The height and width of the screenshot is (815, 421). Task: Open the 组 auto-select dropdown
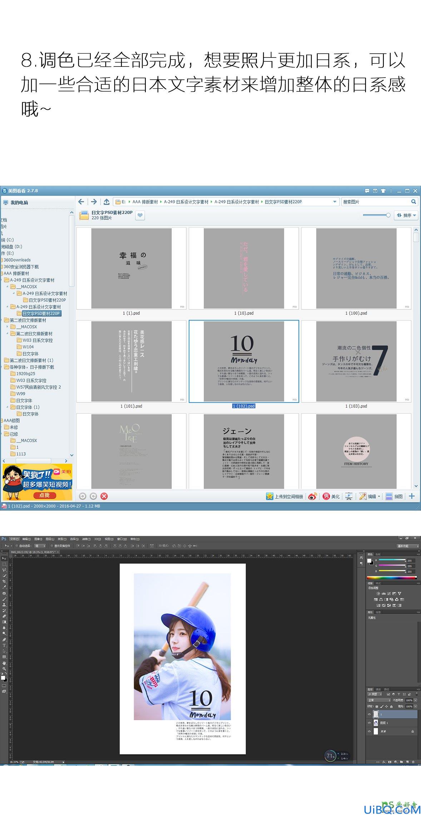click(x=40, y=546)
